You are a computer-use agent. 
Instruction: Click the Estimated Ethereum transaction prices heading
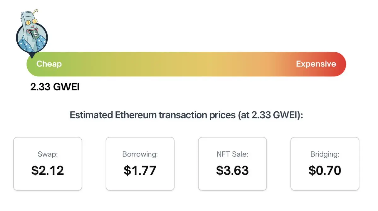(x=186, y=115)
